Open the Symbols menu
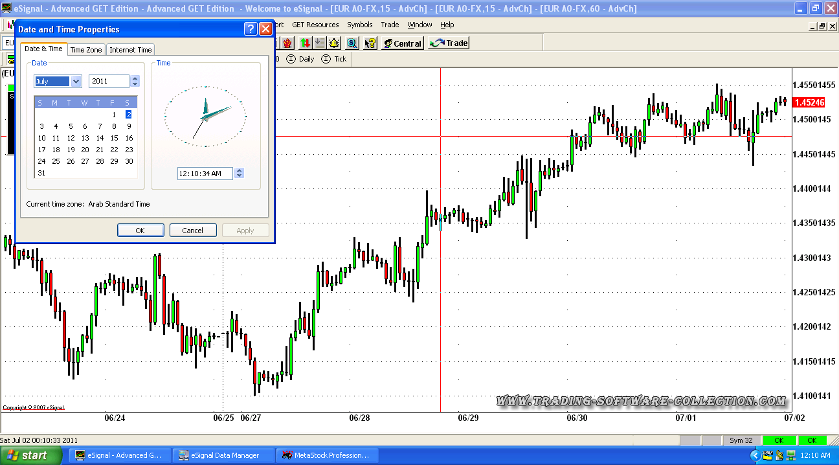This screenshot has height=465, width=839. coord(359,25)
